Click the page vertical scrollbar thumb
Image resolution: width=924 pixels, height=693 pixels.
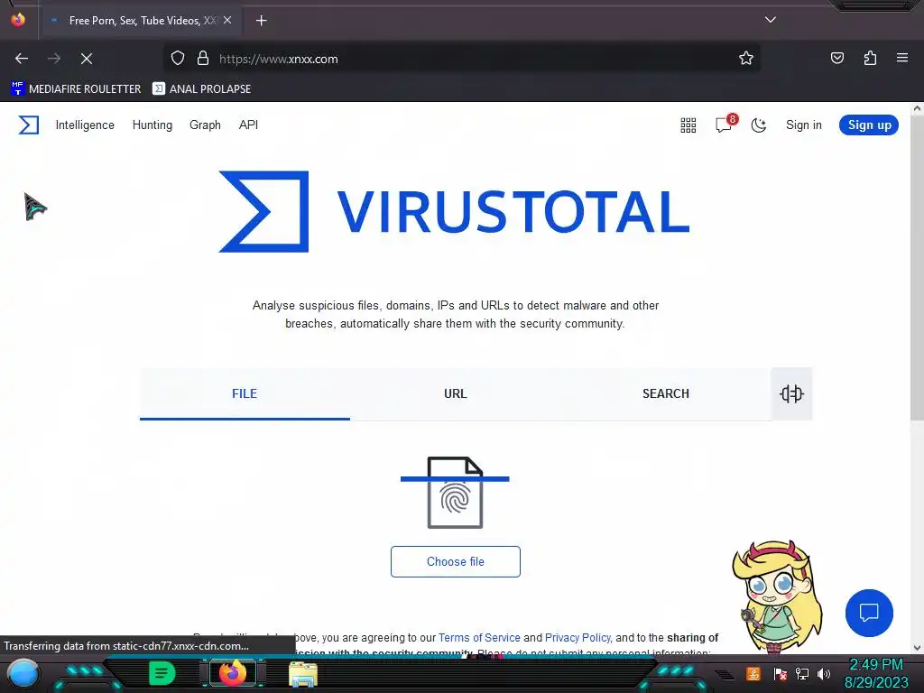coord(917,268)
